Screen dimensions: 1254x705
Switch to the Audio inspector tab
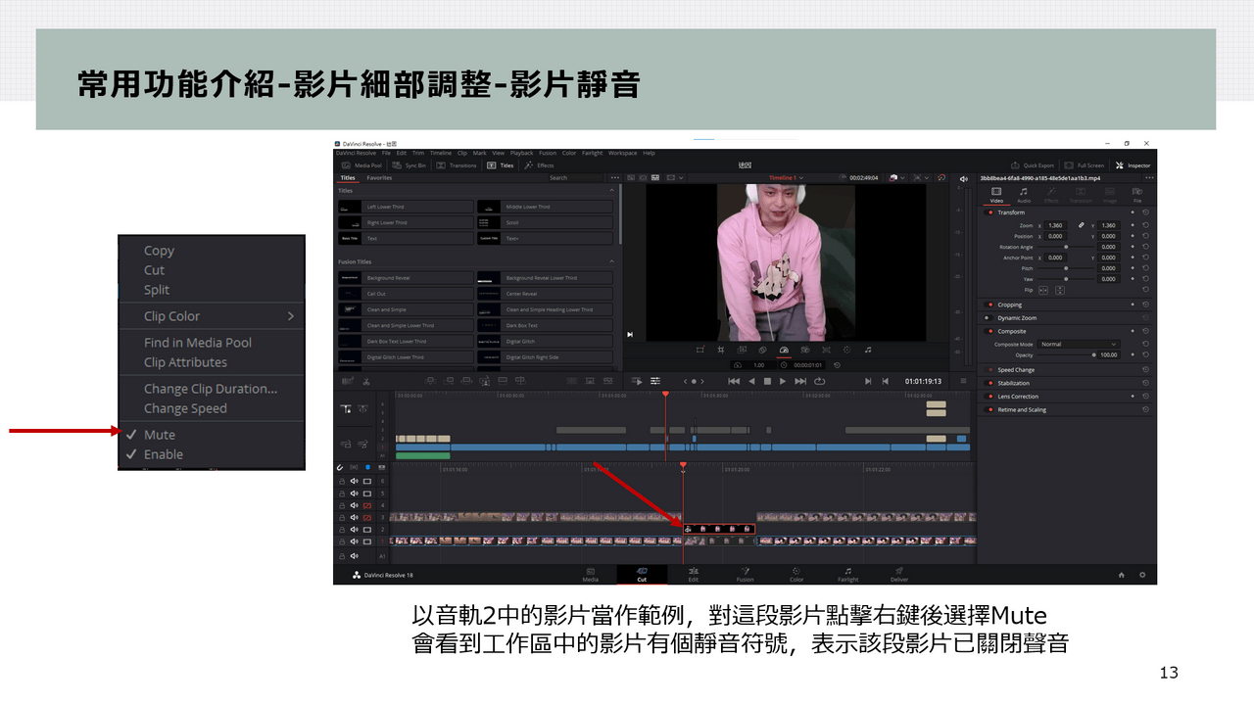tap(1024, 194)
